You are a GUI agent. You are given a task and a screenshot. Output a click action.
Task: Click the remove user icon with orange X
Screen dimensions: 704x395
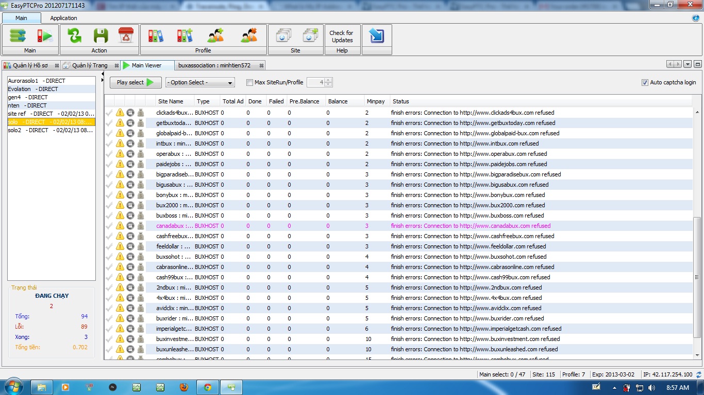(x=249, y=35)
